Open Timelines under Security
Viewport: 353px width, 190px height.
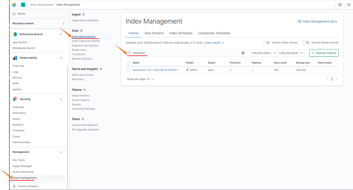pos(19,130)
